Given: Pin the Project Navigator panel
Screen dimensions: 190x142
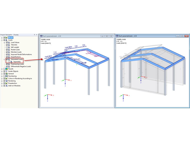Looking at the screenshot, I should pyautogui.click(x=34, y=35).
